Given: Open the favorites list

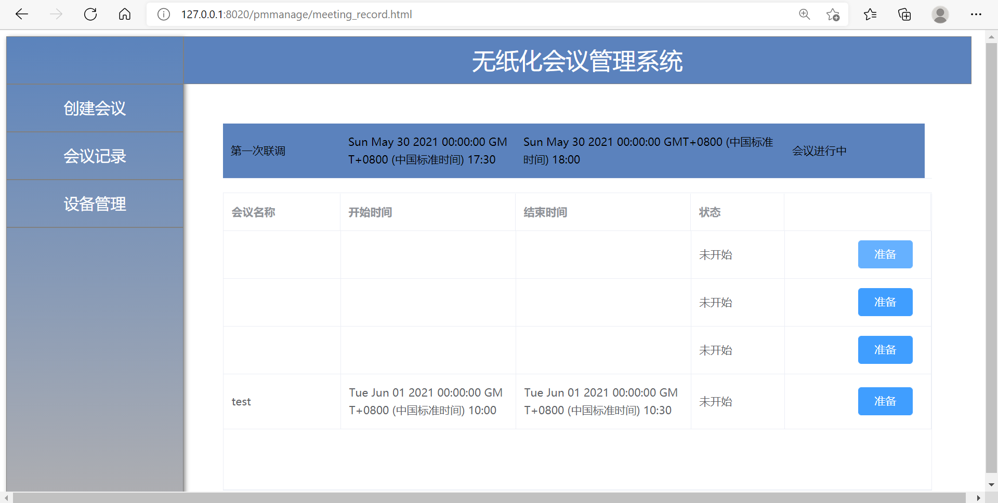Looking at the screenshot, I should pyautogui.click(x=870, y=15).
